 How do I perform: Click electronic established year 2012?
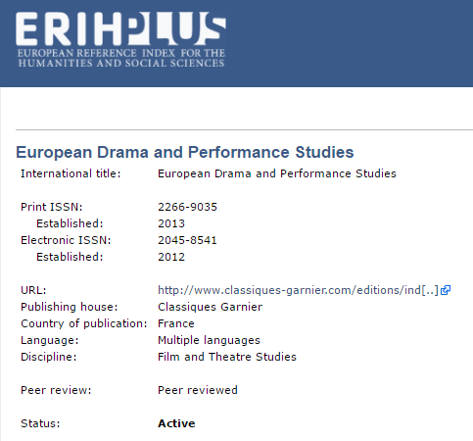[x=171, y=257]
